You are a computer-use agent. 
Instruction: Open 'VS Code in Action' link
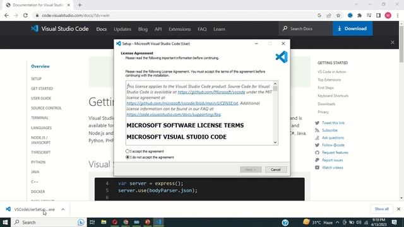coord(331,72)
